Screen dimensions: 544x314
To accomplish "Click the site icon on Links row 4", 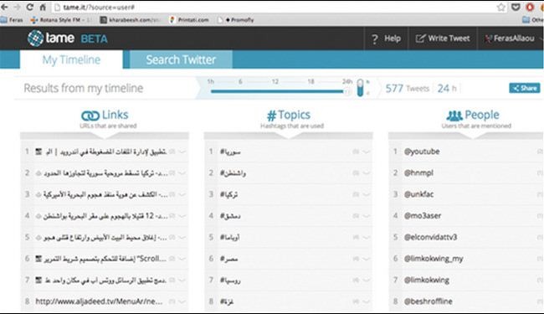I will tap(38, 216).
